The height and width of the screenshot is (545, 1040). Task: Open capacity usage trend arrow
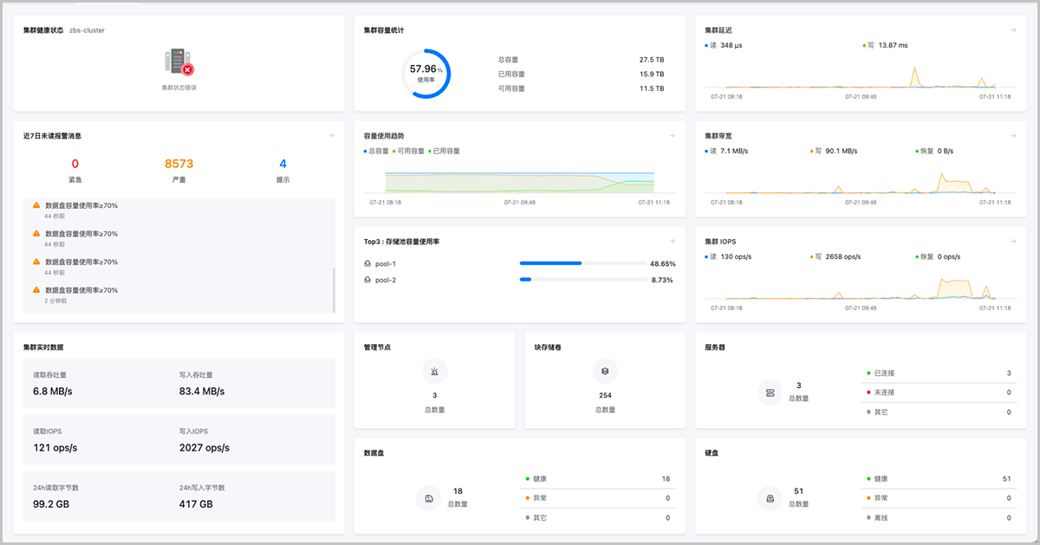click(672, 136)
